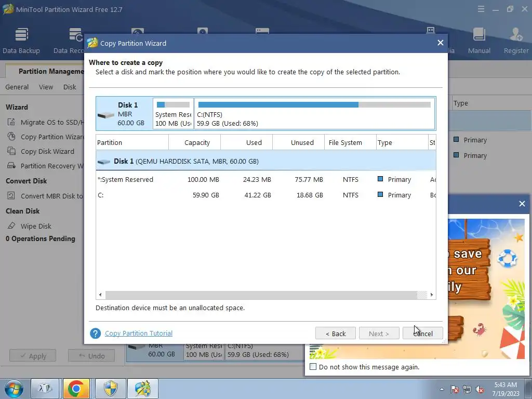Click the Windows Start orb
The width and height of the screenshot is (532, 399).
[x=14, y=389]
